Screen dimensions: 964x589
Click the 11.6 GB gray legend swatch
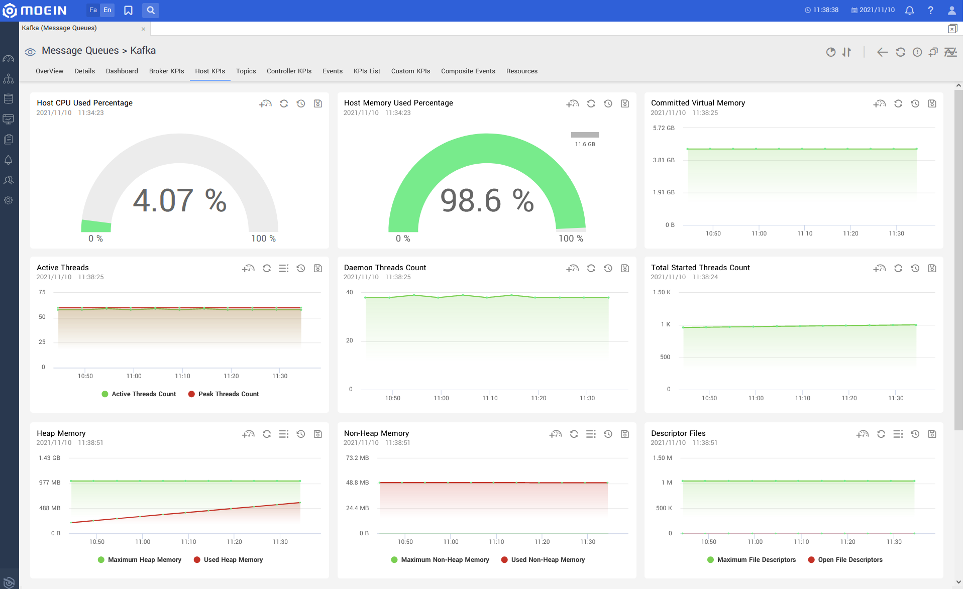585,135
